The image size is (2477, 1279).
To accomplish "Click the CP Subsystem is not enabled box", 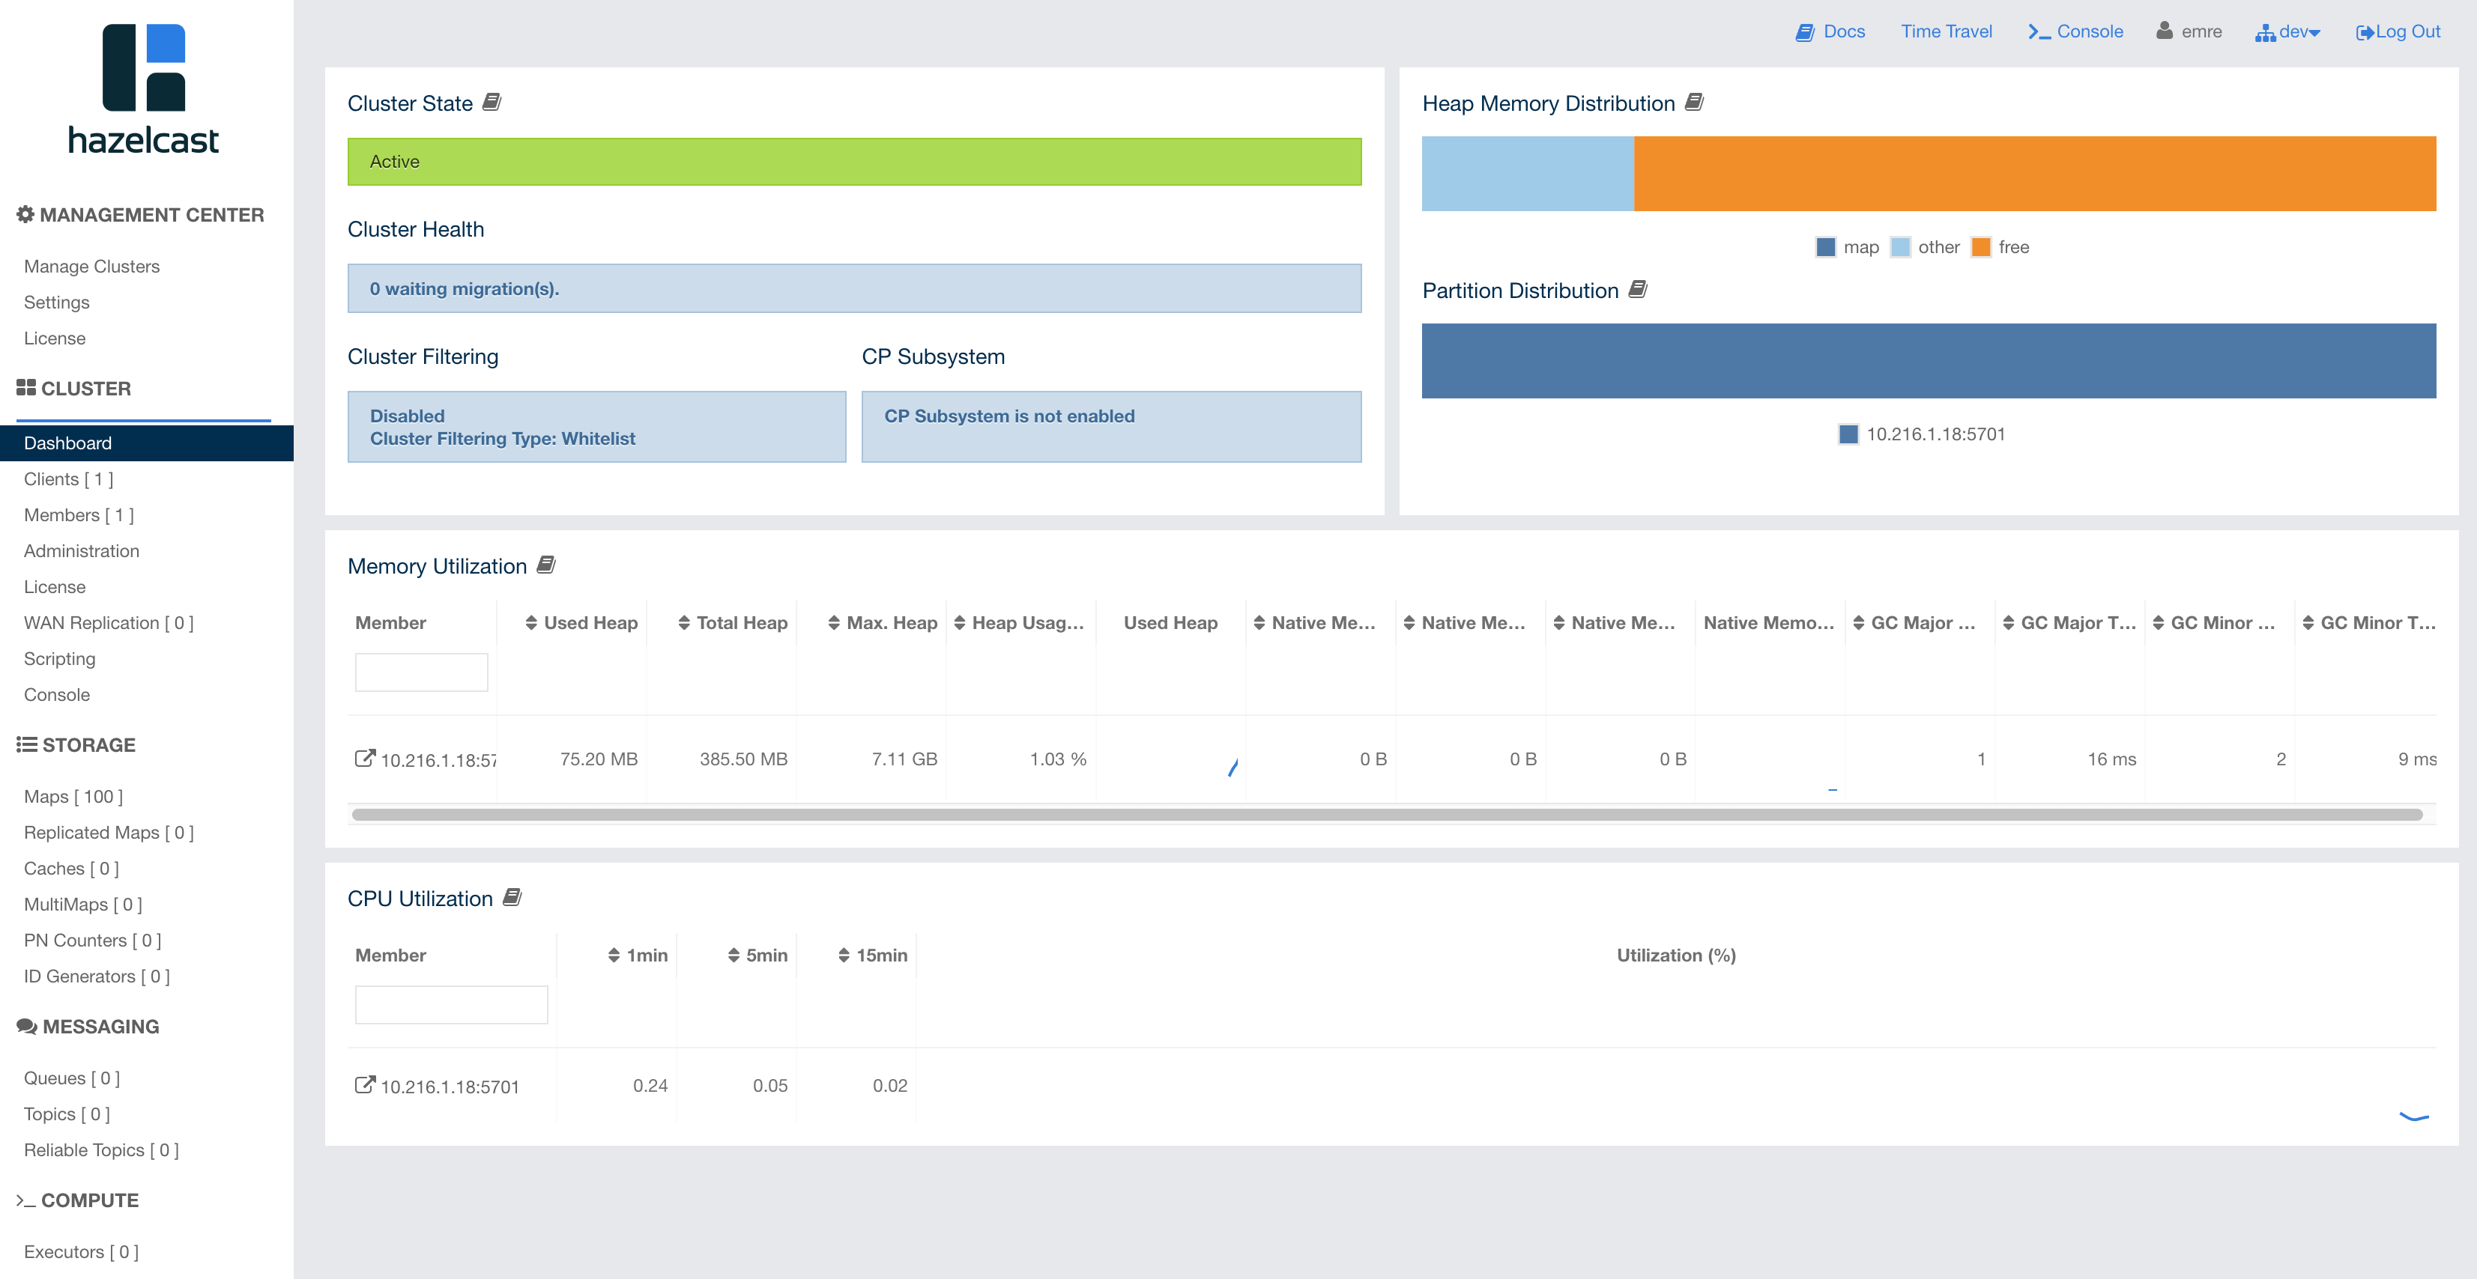I will [1112, 427].
